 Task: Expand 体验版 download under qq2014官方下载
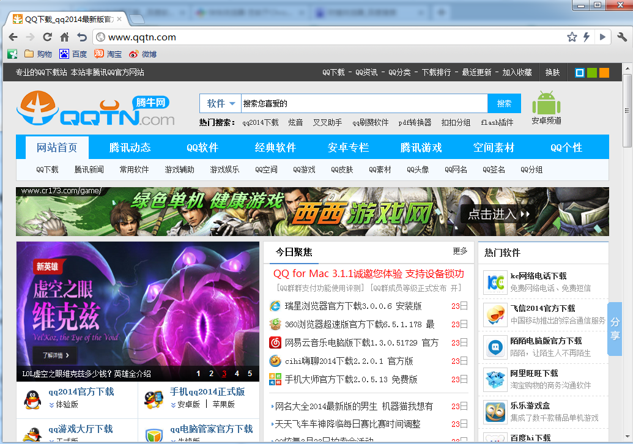(64, 404)
